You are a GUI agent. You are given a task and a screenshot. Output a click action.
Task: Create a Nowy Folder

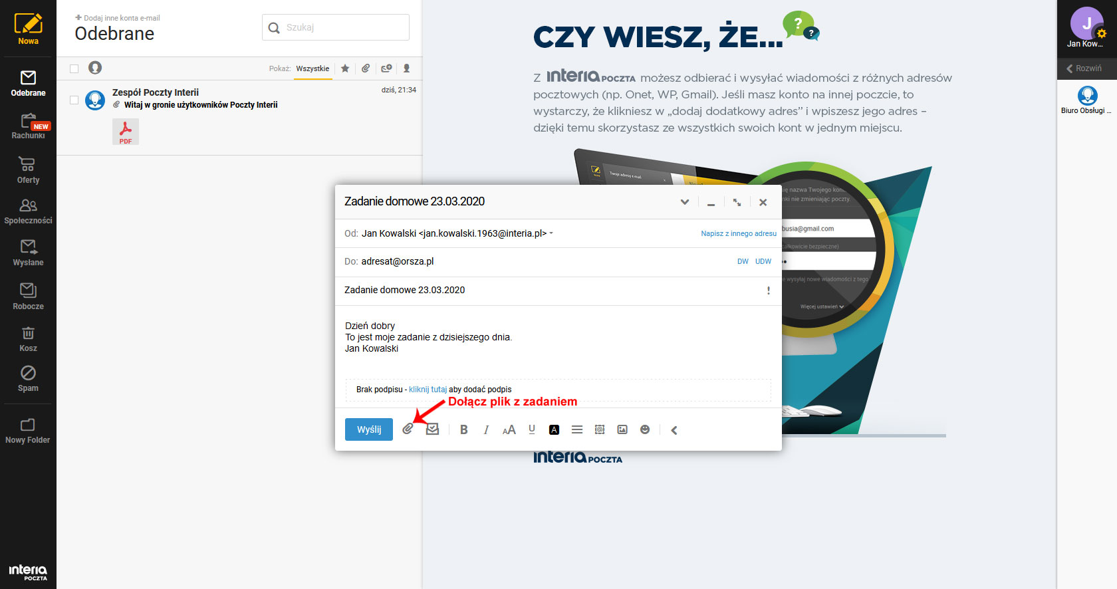pyautogui.click(x=28, y=431)
